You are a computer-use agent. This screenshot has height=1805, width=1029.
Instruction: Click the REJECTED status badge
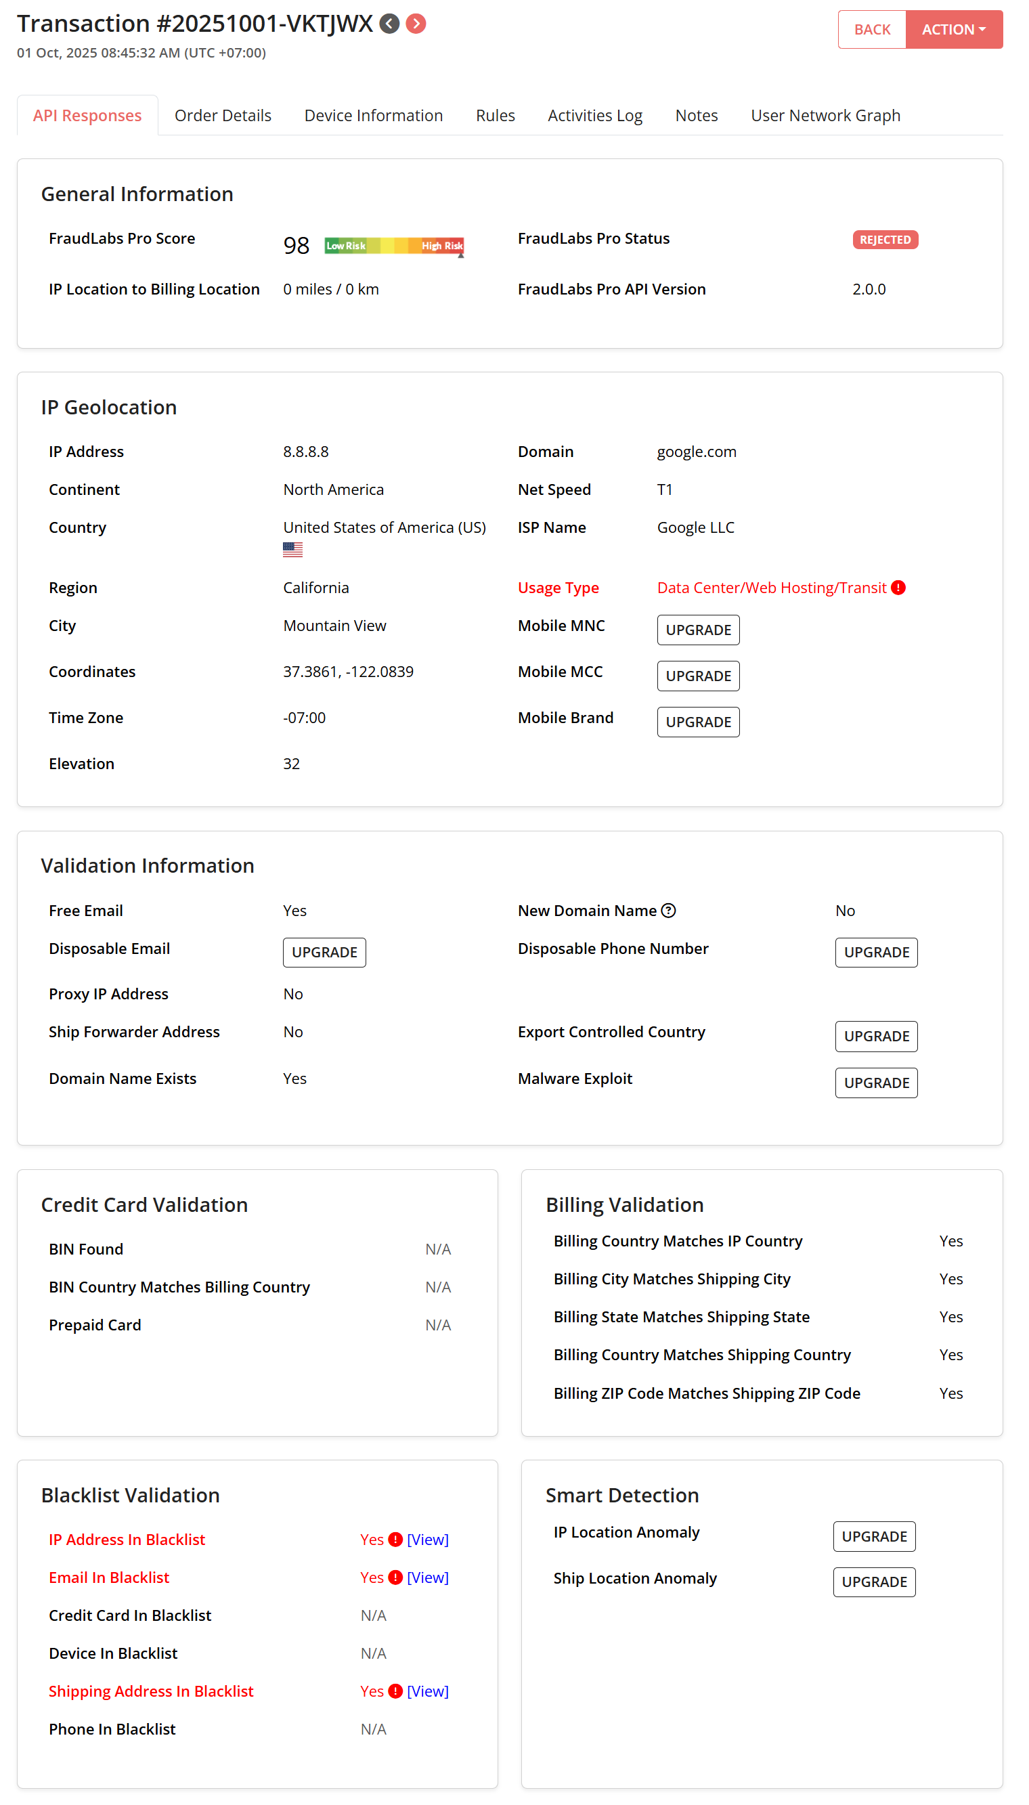point(884,240)
